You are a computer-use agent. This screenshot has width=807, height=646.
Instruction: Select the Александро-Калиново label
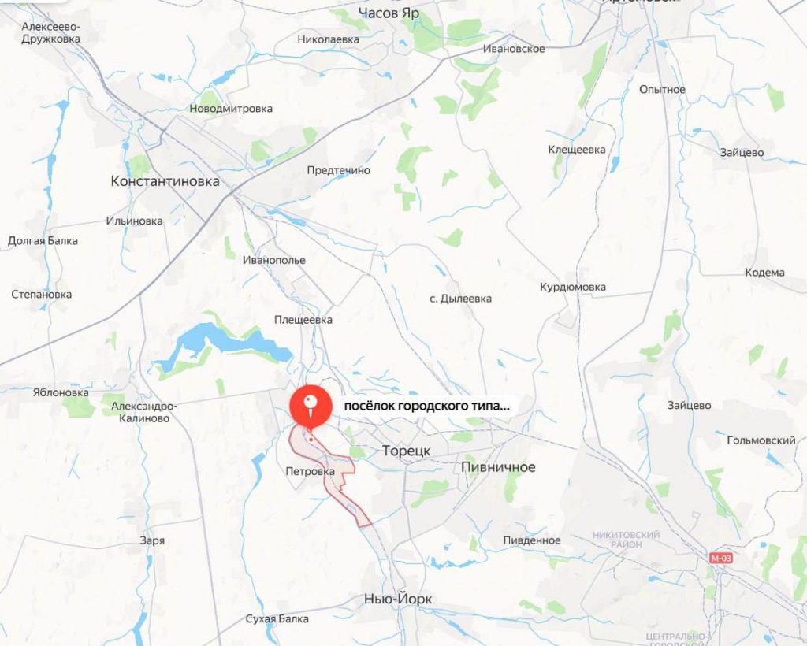coord(144,412)
